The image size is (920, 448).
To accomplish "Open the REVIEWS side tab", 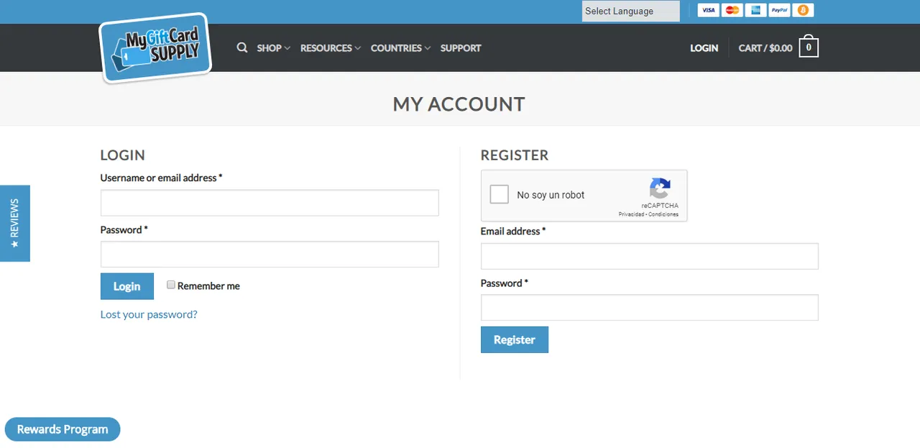I will pyautogui.click(x=14, y=224).
